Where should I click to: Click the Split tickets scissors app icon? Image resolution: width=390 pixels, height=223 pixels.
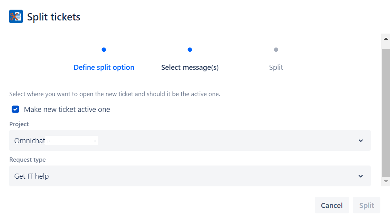click(x=16, y=17)
